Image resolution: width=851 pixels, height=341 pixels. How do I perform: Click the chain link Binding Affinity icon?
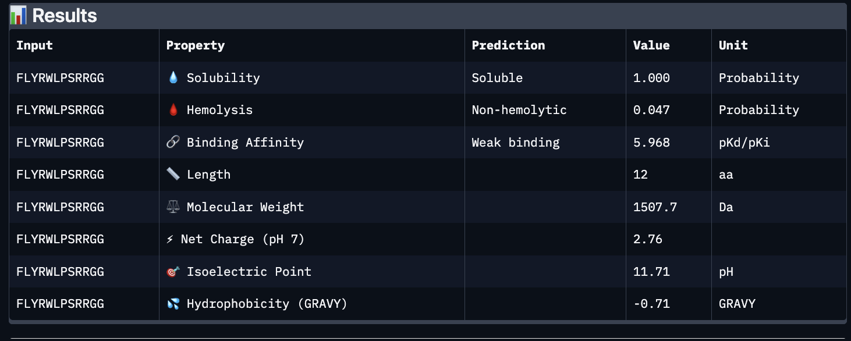pyautogui.click(x=173, y=142)
